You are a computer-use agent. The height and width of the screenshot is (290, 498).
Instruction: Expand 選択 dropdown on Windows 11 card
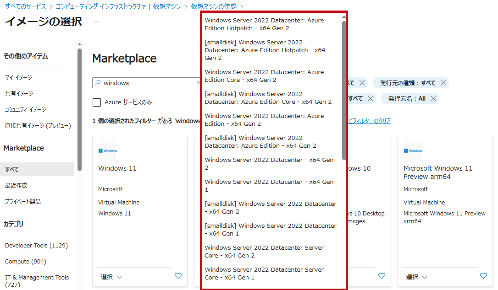pyautogui.click(x=111, y=277)
